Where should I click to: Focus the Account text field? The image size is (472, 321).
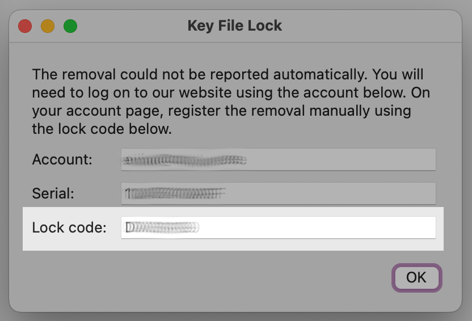tap(278, 159)
